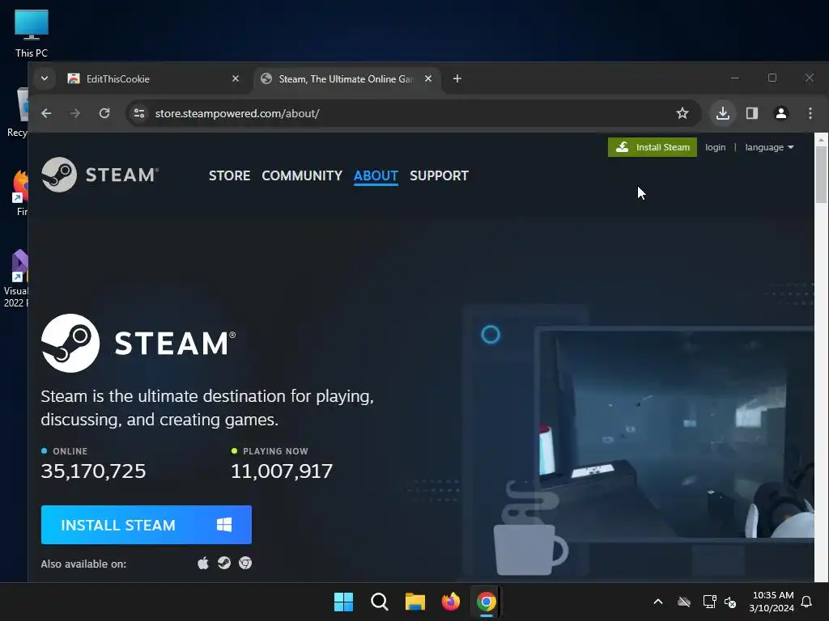Open the Chrome profile icon
The width and height of the screenshot is (829, 621).
pos(781,113)
